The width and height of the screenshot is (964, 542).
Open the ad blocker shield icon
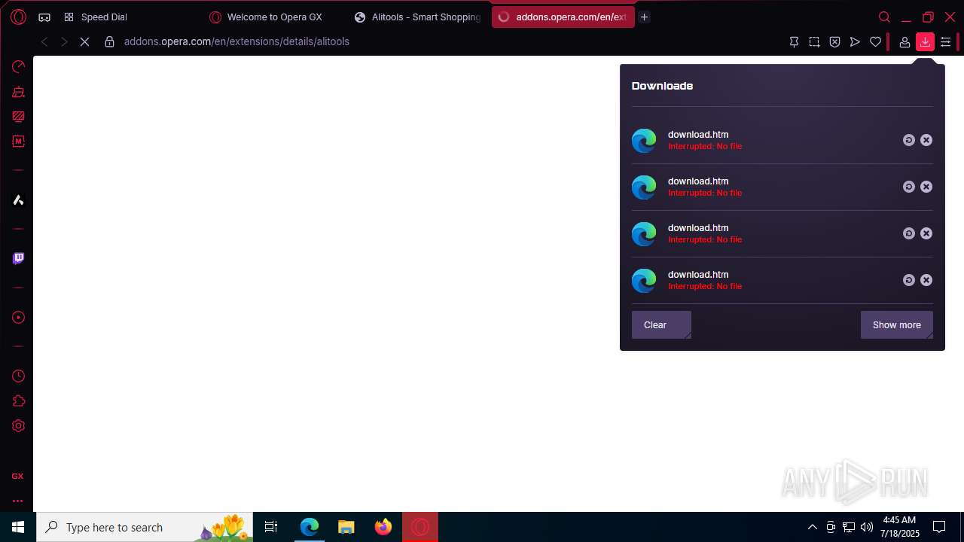tap(834, 42)
